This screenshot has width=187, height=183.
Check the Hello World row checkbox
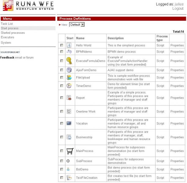click(62, 45)
